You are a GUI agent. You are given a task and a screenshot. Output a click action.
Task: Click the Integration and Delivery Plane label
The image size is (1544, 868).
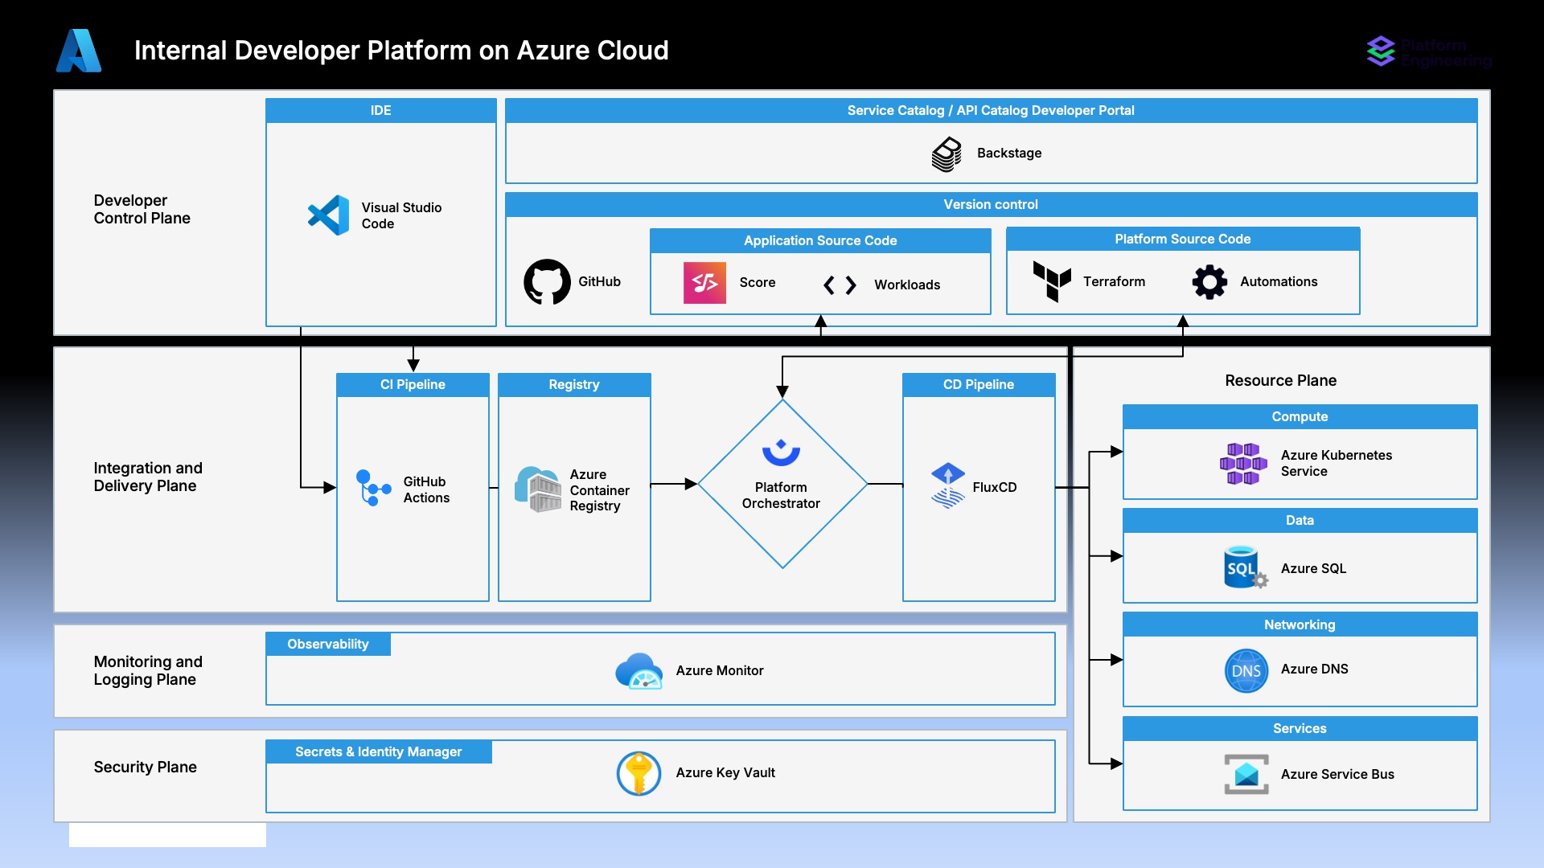coord(148,477)
